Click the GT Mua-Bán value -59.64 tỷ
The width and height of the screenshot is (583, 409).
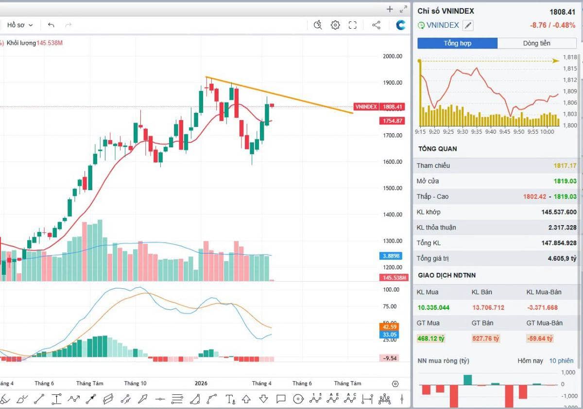coord(540,338)
